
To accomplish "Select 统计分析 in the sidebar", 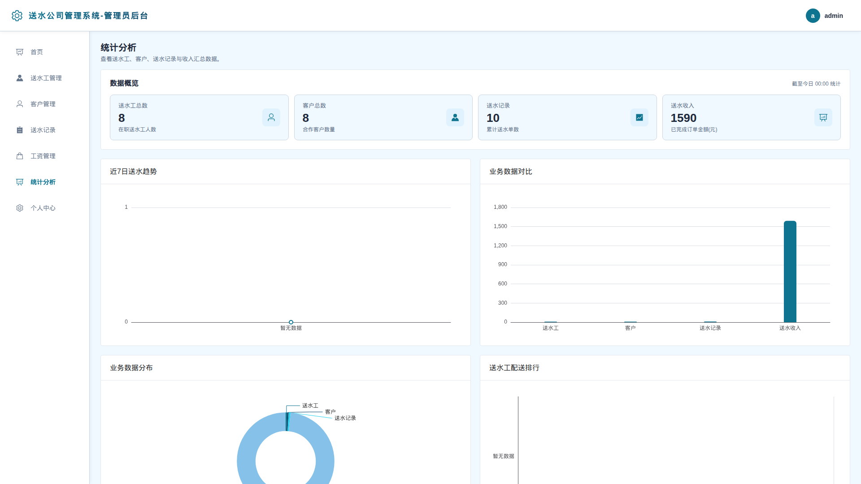I will (x=45, y=182).
